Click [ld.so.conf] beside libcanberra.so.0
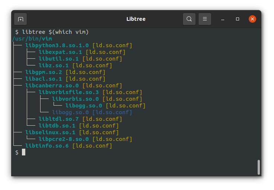The height and width of the screenshot is (190, 274). tap(102, 86)
